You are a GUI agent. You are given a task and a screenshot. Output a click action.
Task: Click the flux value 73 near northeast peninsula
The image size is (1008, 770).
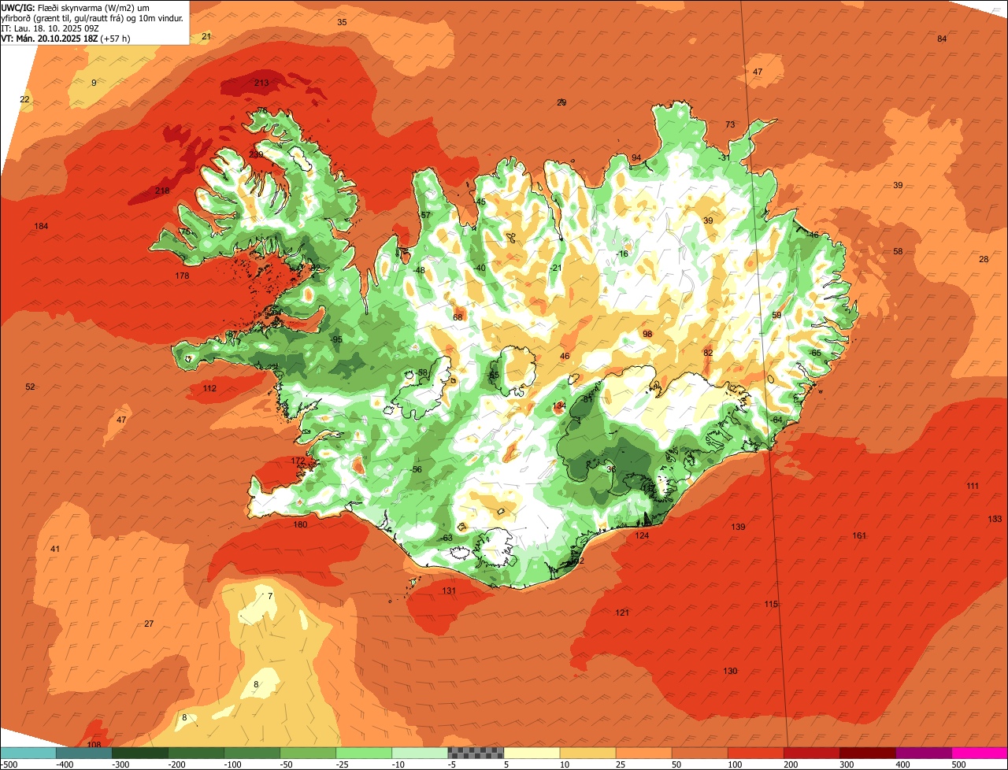click(730, 124)
